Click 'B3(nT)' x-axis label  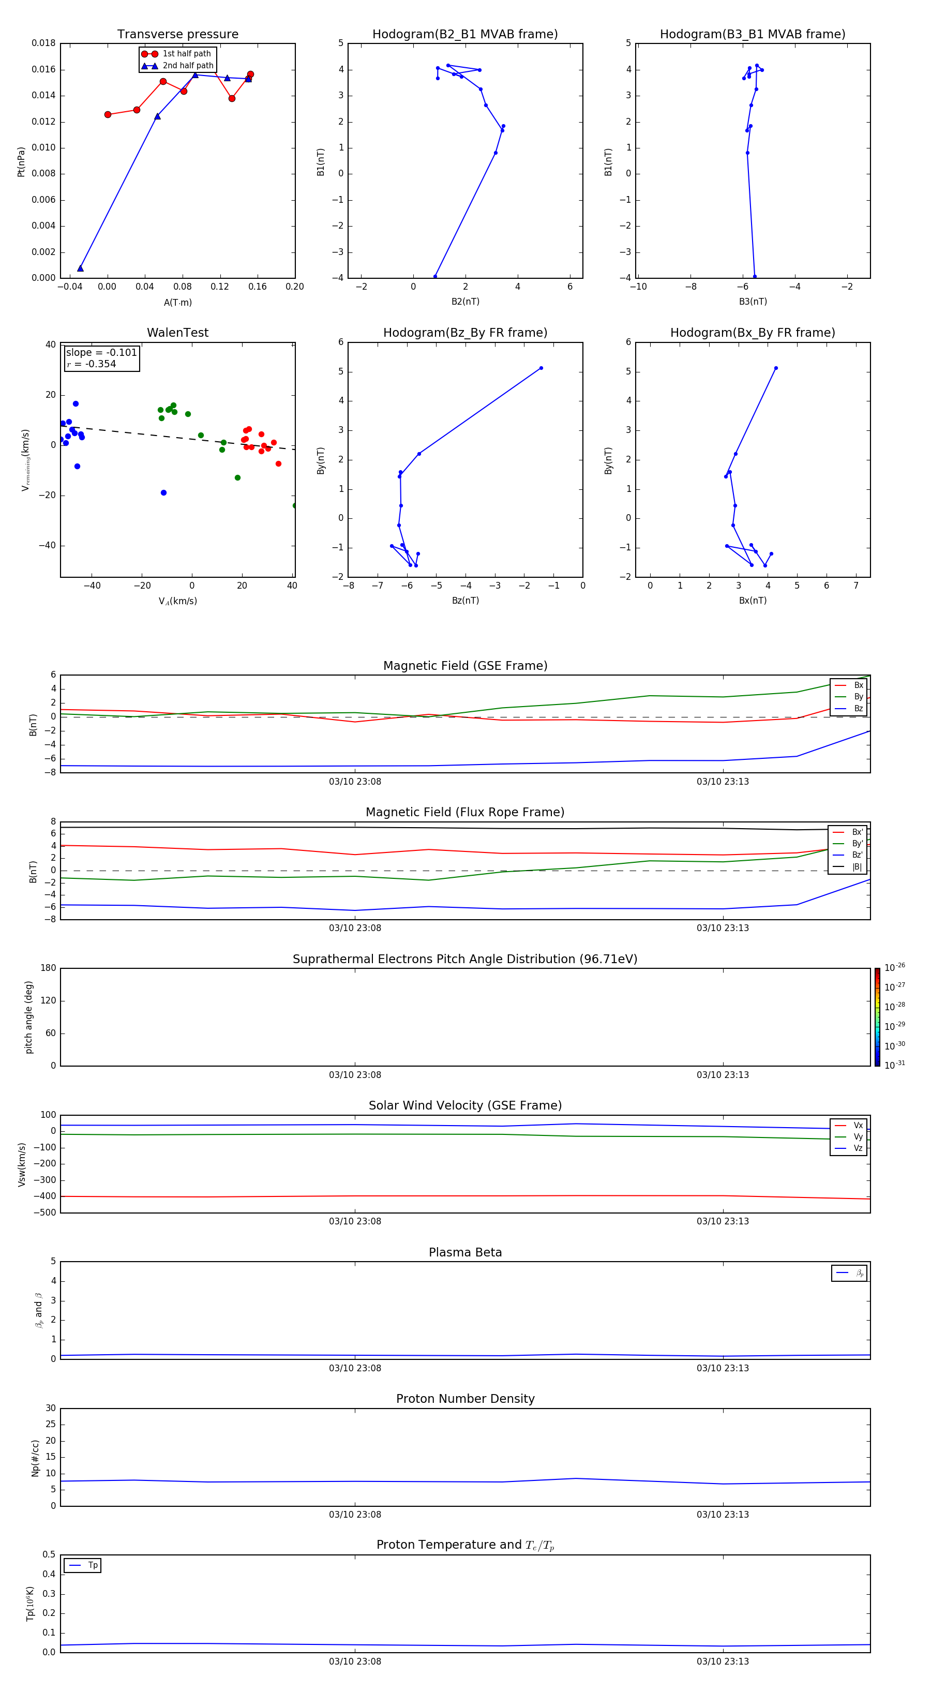753,302
